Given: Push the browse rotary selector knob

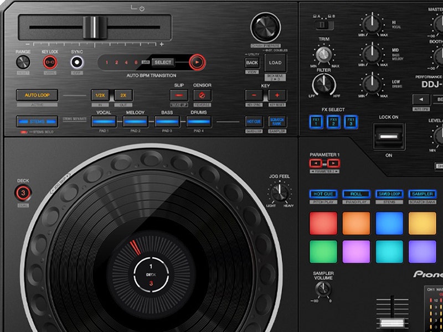Looking at the screenshot, I should [x=266, y=27].
